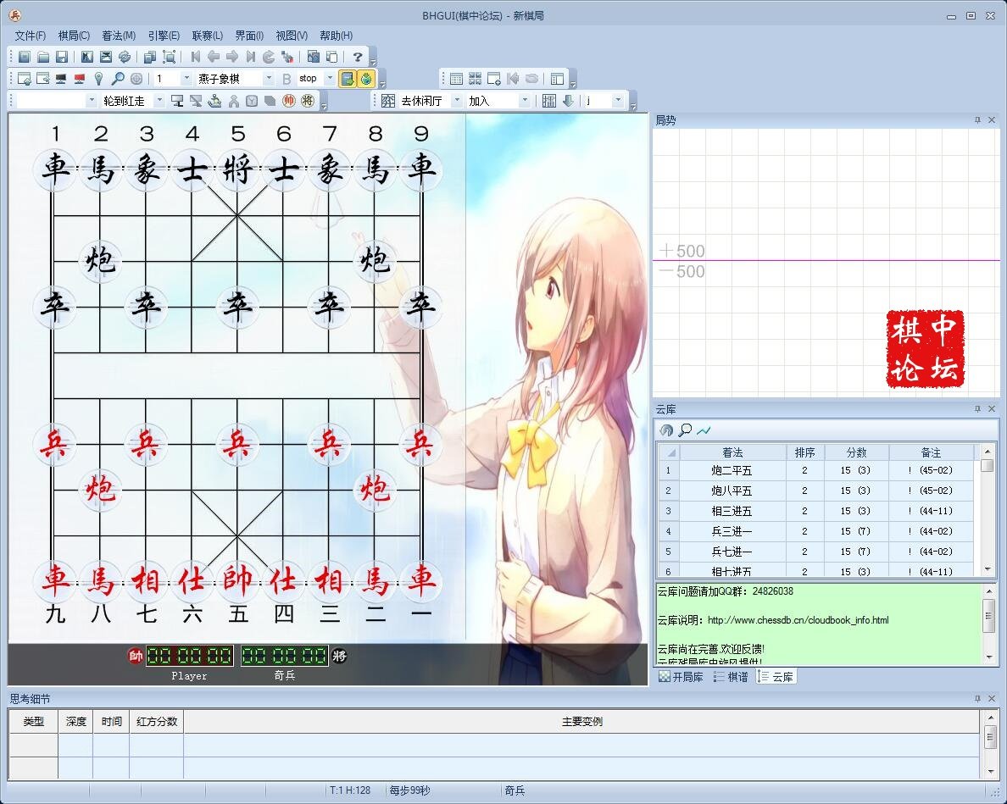Click the open file folder icon
1007x804 pixels.
[x=43, y=57]
